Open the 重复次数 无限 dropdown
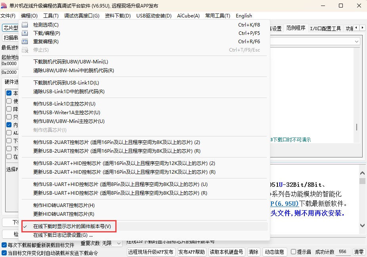The image size is (367, 257). pos(111,244)
